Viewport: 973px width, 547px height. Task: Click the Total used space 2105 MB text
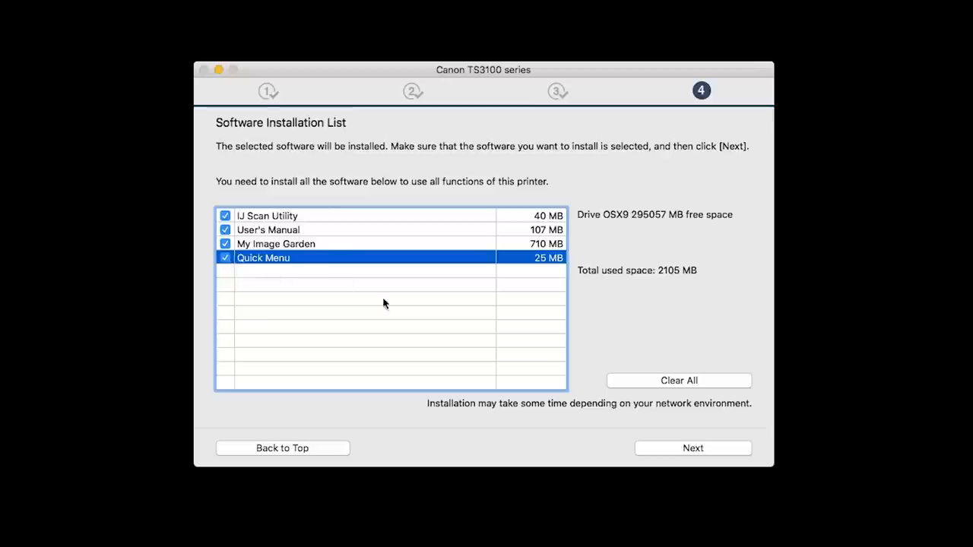(637, 270)
